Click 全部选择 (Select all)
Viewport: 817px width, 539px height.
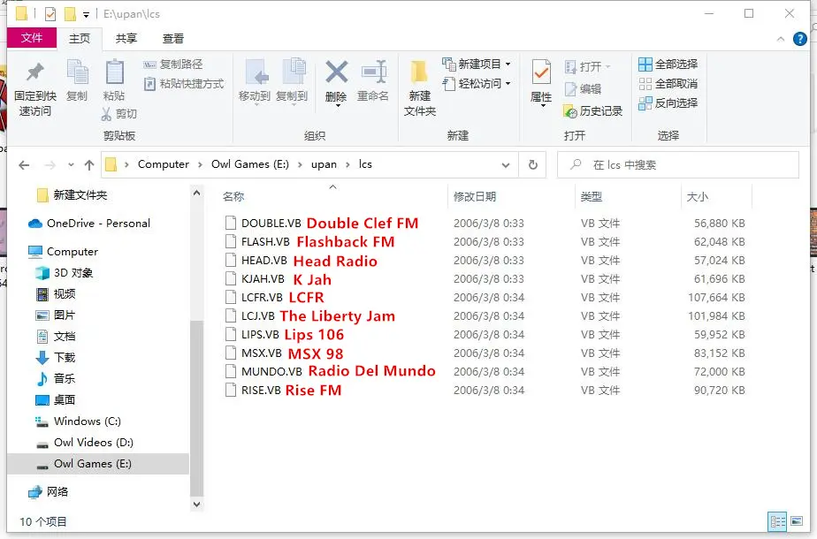tap(668, 64)
